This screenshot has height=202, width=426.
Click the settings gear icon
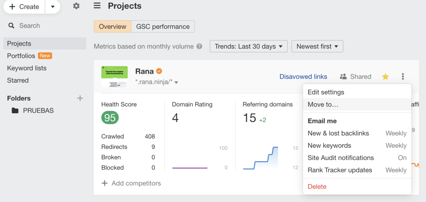click(x=76, y=6)
